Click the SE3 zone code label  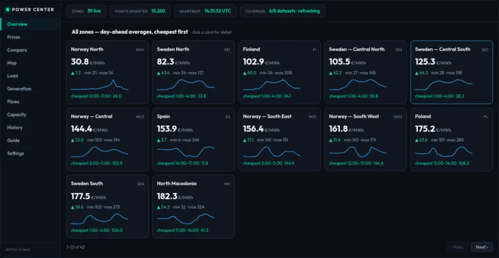485,50
